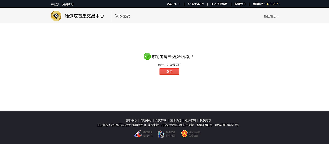Click the gold hexagon site logo

(x=56, y=16)
